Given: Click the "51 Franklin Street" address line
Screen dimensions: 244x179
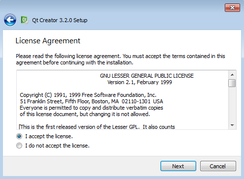Looking at the screenshot, I should pyautogui.click(x=91, y=101).
